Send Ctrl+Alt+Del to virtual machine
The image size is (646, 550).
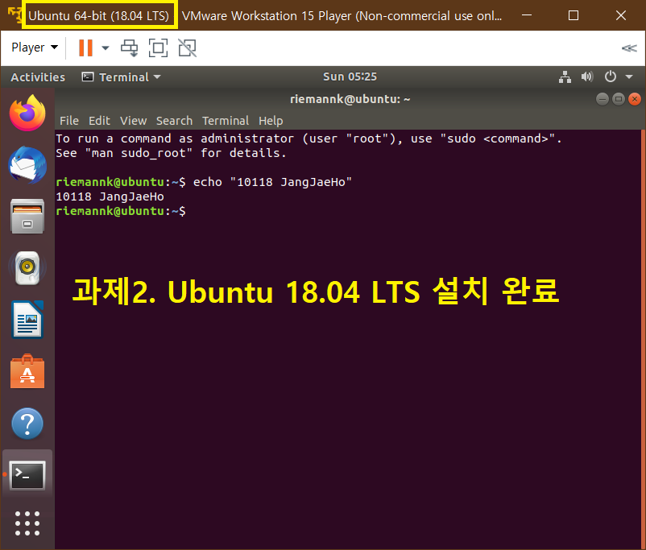pyautogui.click(x=130, y=48)
